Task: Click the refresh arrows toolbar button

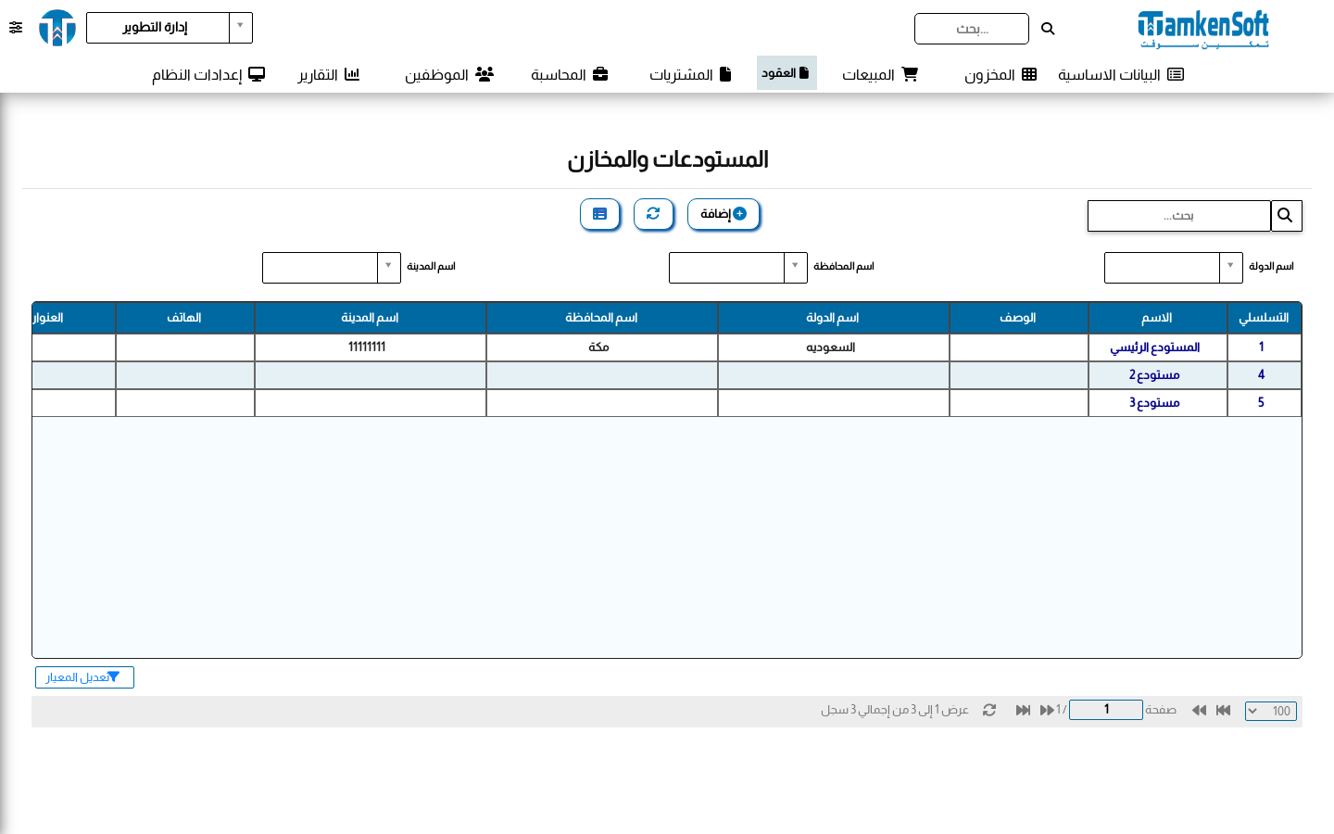Action: click(653, 214)
